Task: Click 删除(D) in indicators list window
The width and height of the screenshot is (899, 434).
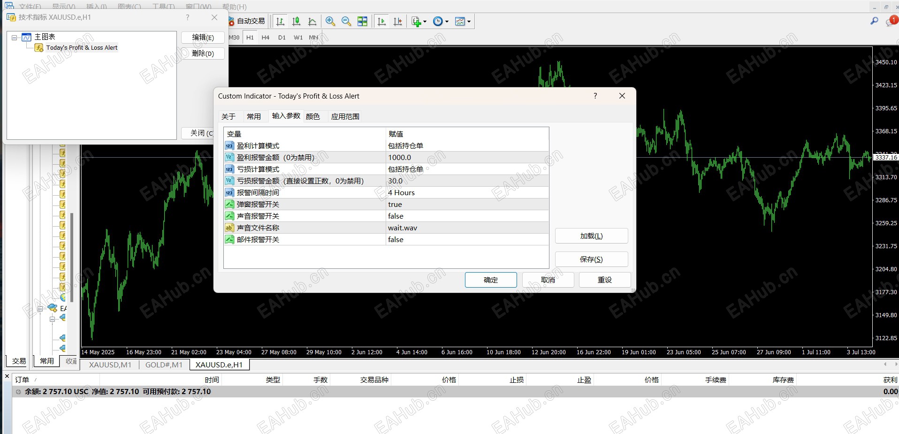Action: (203, 53)
